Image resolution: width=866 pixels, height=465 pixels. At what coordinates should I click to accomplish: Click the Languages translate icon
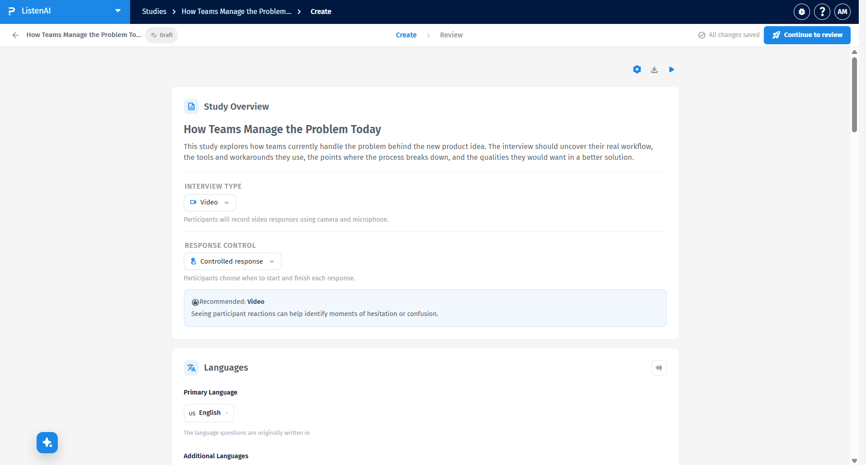point(191,368)
